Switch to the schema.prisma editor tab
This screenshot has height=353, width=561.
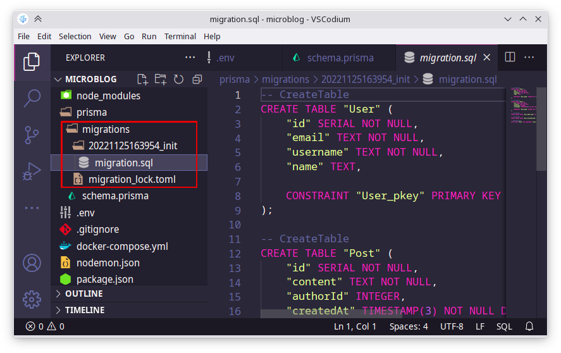(339, 58)
